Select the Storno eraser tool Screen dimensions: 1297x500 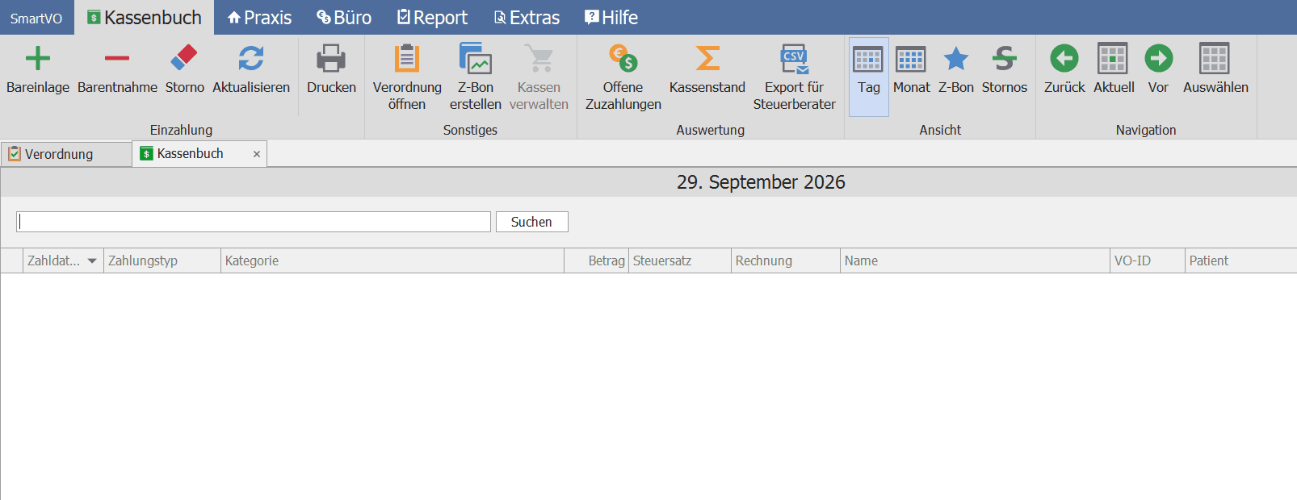[184, 58]
